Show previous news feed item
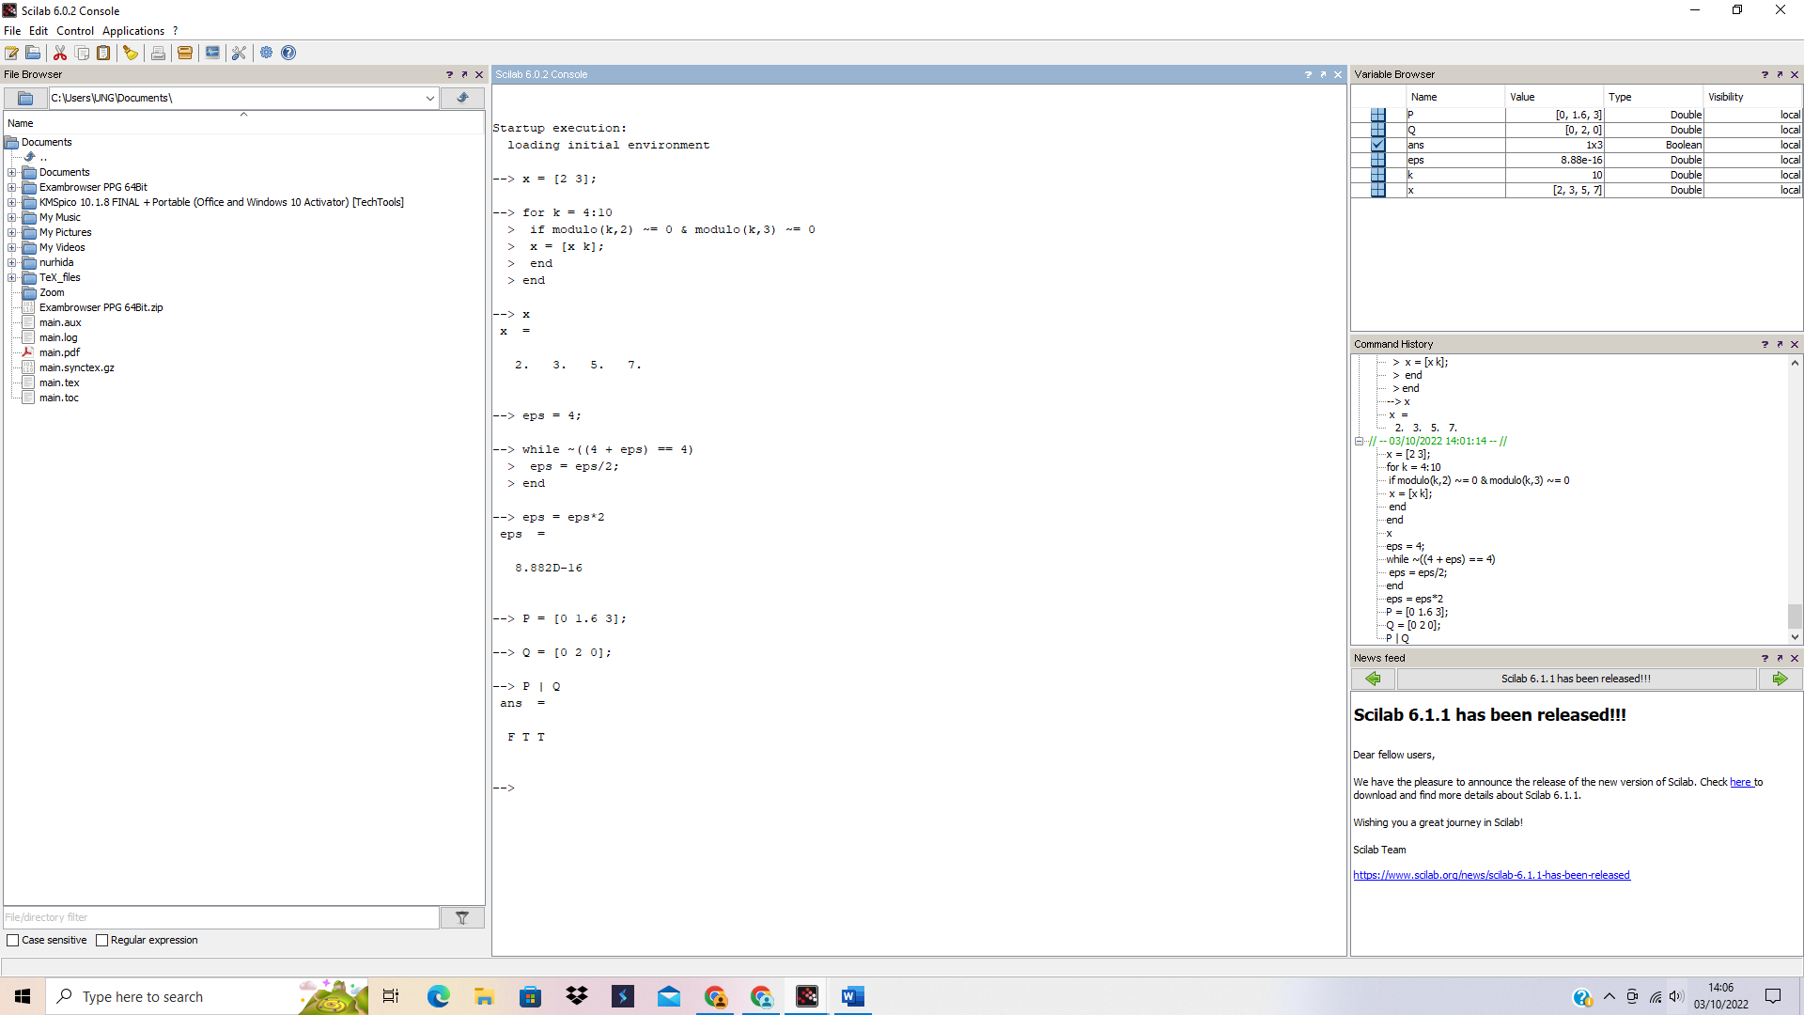The width and height of the screenshot is (1804, 1015). (1373, 679)
